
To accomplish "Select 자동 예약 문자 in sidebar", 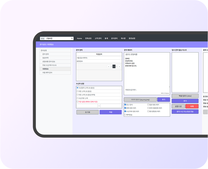I will pyautogui.click(x=48, y=72).
